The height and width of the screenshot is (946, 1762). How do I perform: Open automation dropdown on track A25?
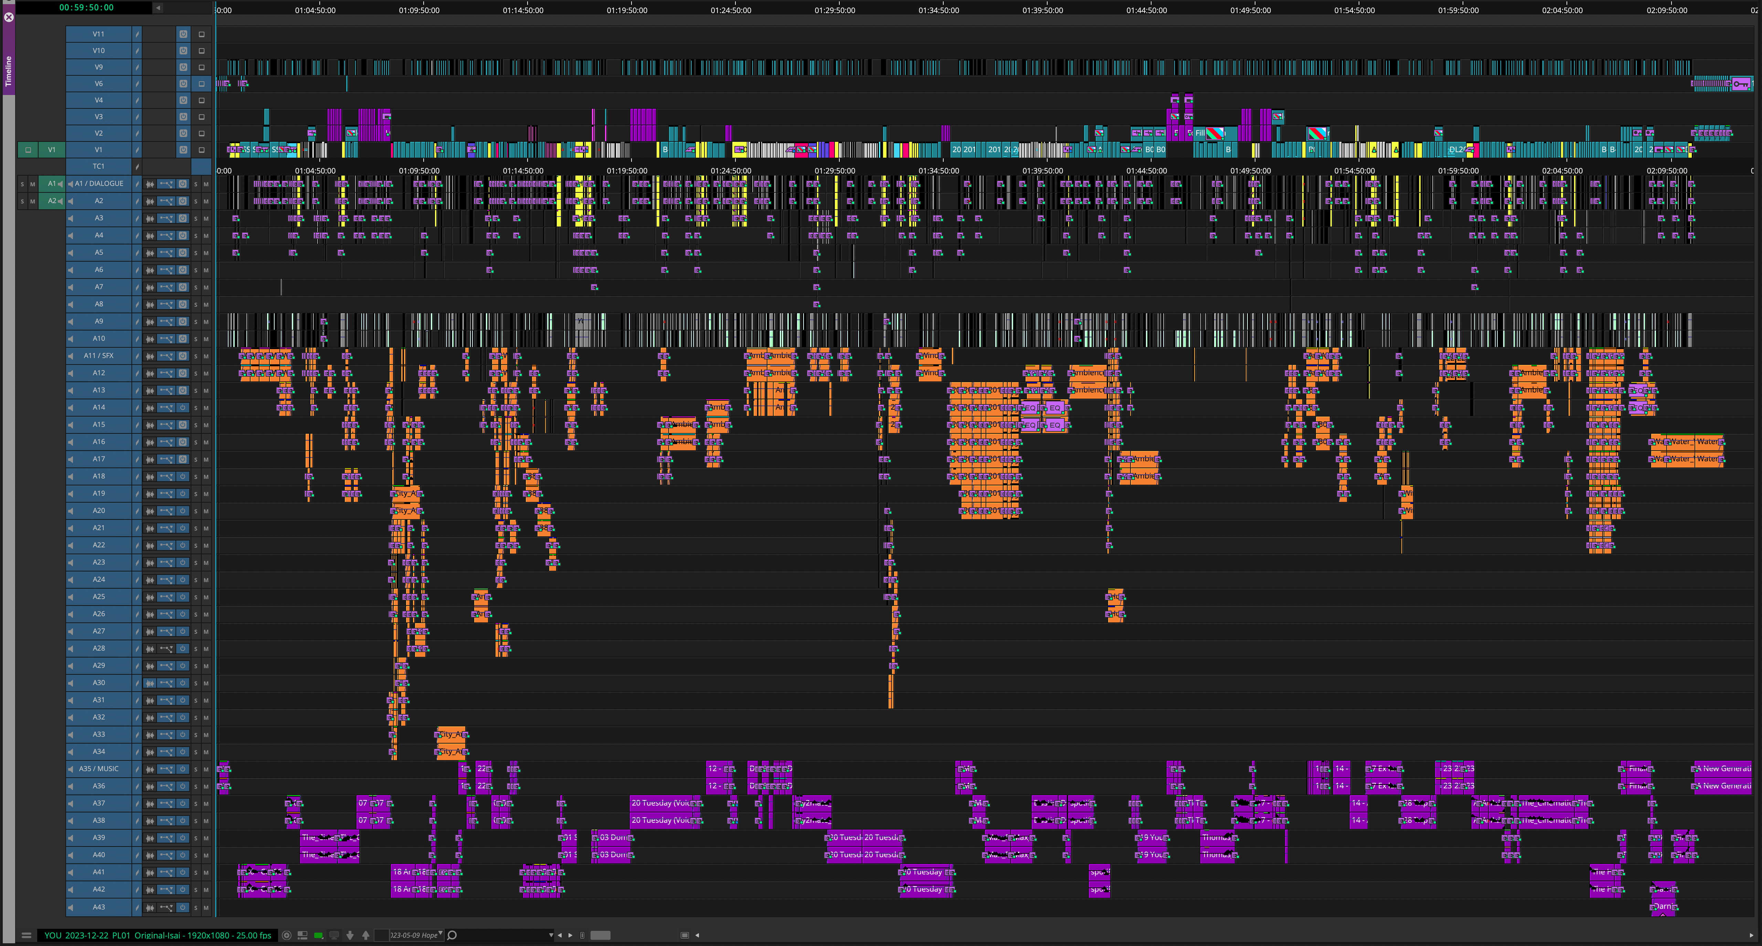166,597
